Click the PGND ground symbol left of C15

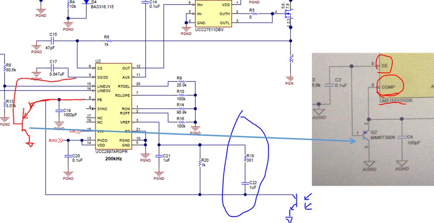click(37, 47)
